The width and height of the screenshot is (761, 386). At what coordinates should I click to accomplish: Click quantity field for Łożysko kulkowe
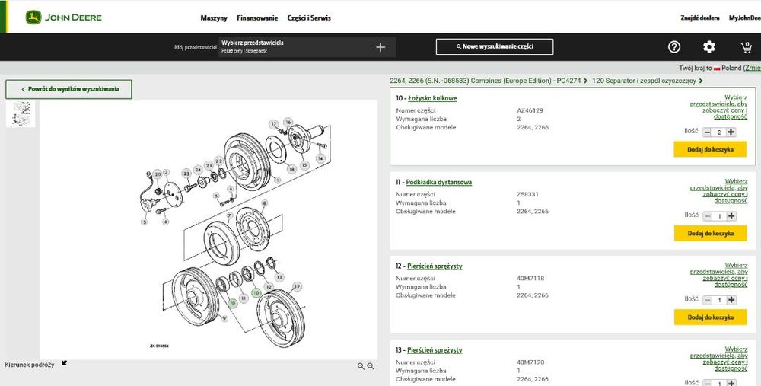719,132
